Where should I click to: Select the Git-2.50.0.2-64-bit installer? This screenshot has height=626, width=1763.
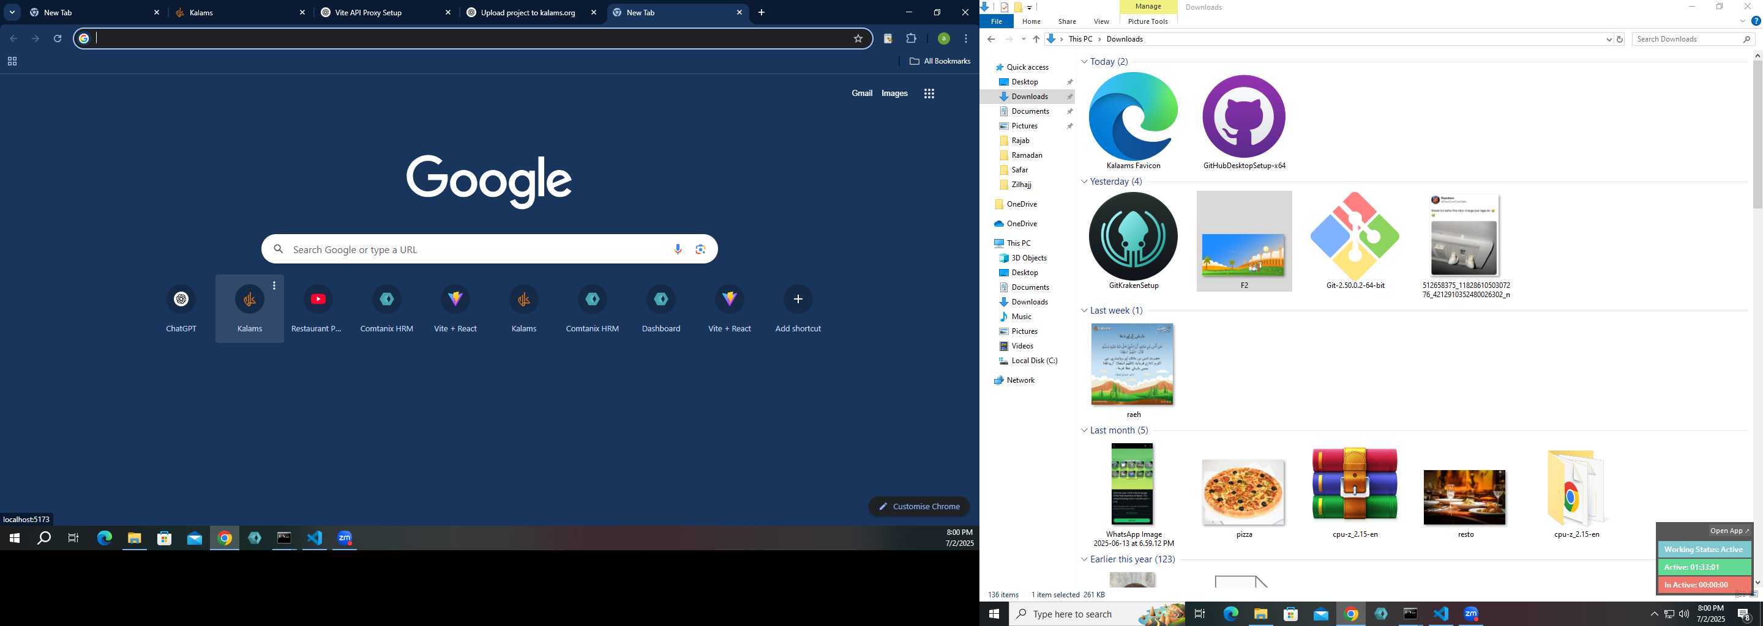(x=1355, y=241)
